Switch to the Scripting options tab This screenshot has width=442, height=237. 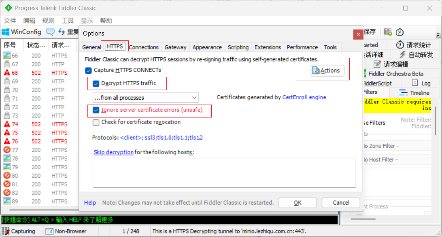[238, 47]
